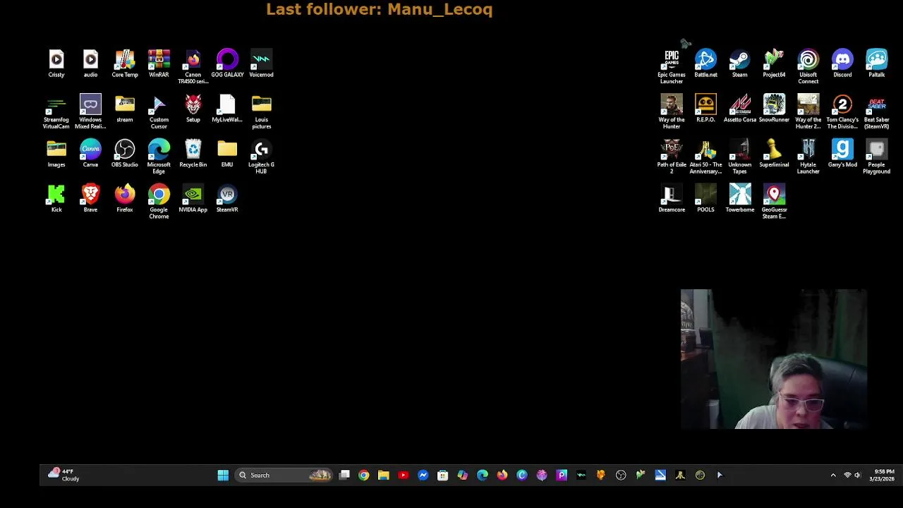Open the Paltalk shortcut
This screenshot has width=903, height=508.
click(x=876, y=64)
